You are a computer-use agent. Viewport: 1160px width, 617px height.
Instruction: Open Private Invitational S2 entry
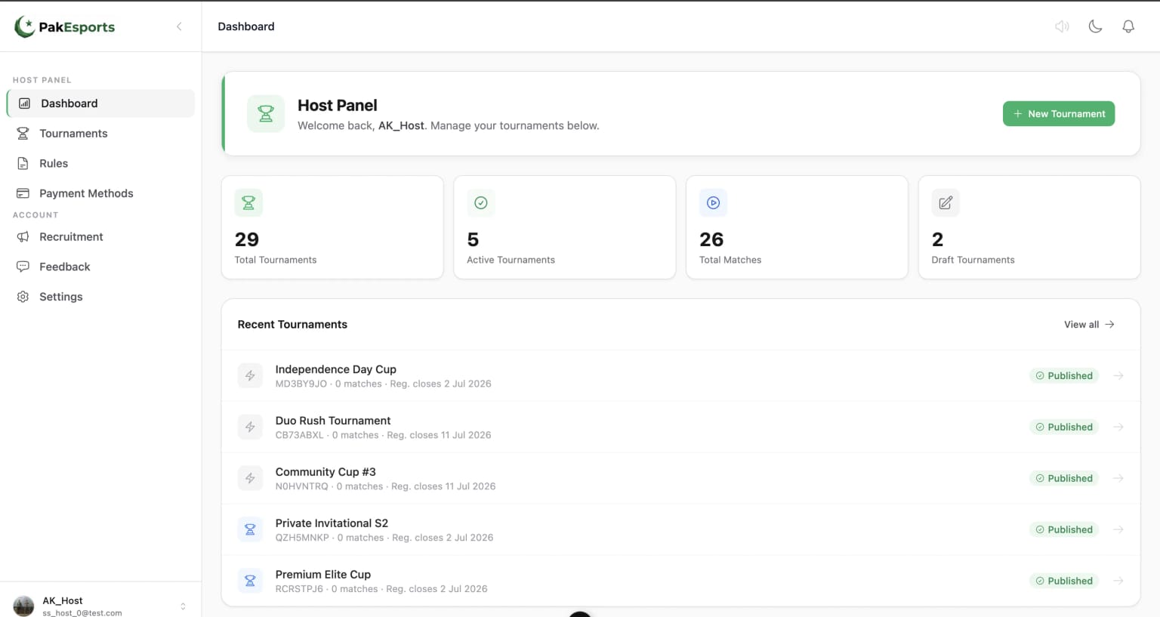point(680,529)
